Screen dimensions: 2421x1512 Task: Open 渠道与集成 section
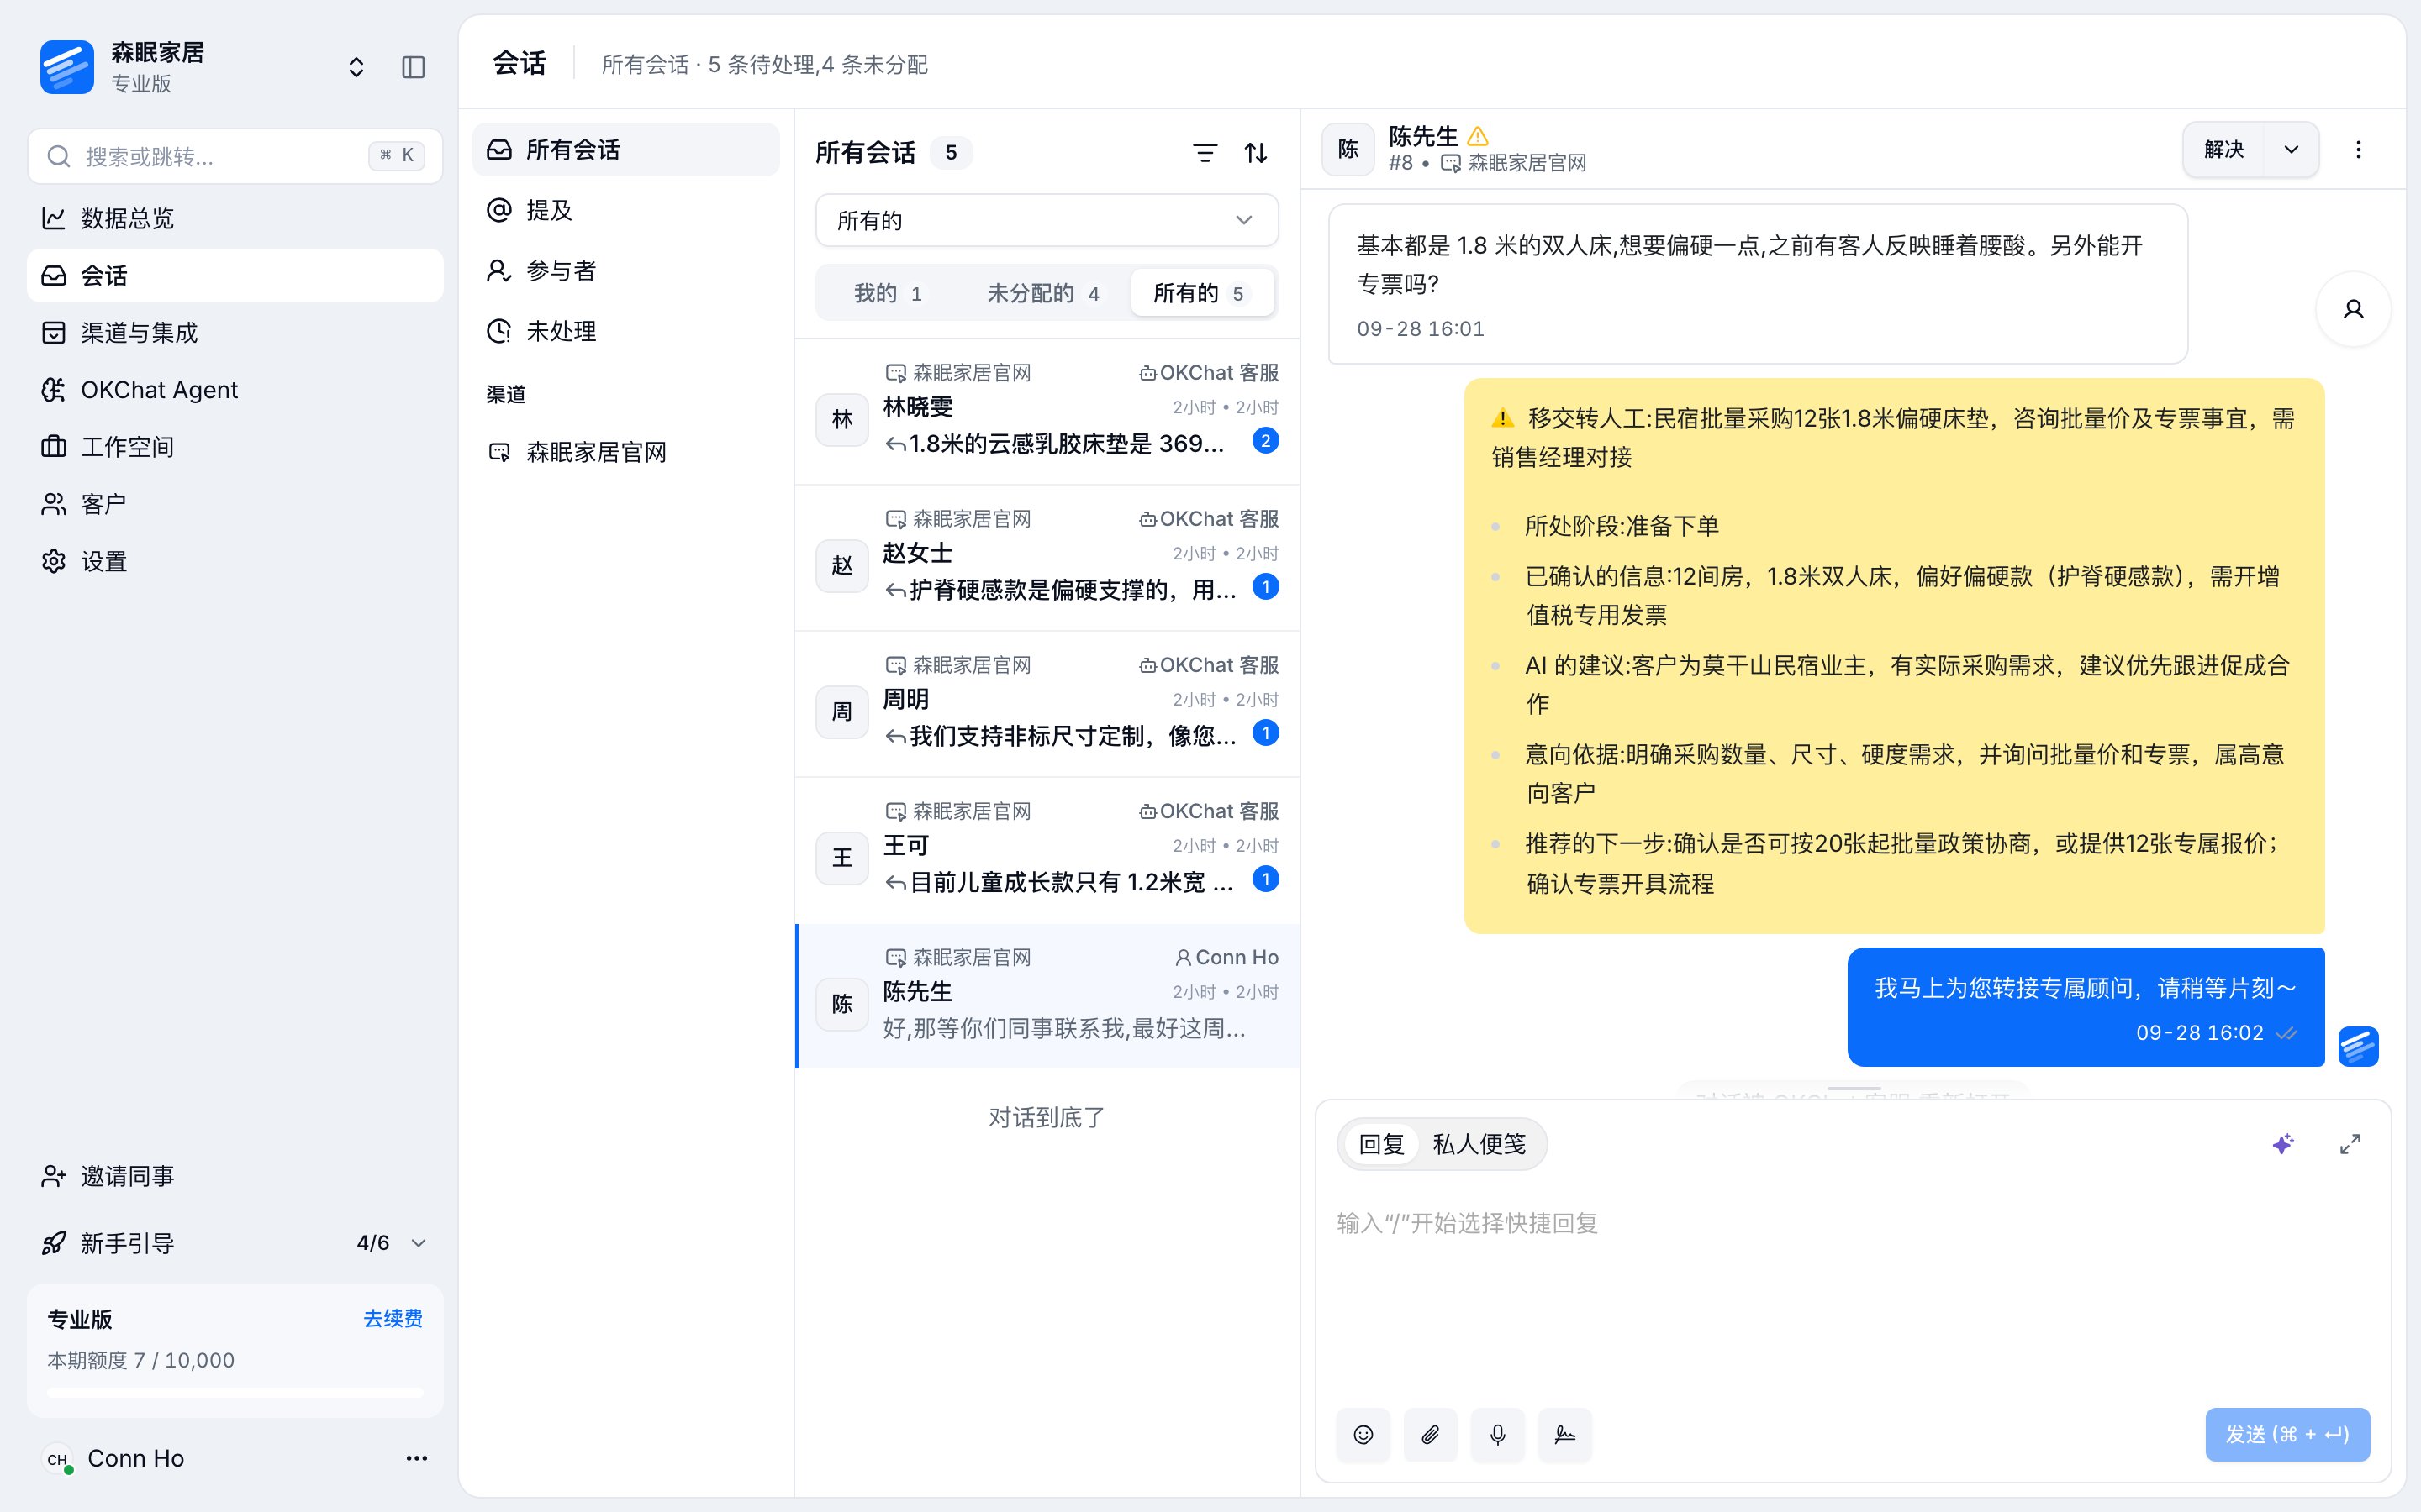pos(235,332)
